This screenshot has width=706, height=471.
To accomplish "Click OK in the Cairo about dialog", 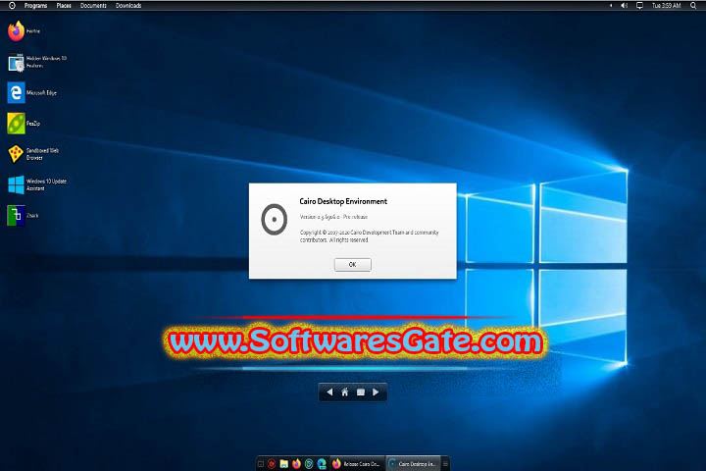I will tap(353, 265).
